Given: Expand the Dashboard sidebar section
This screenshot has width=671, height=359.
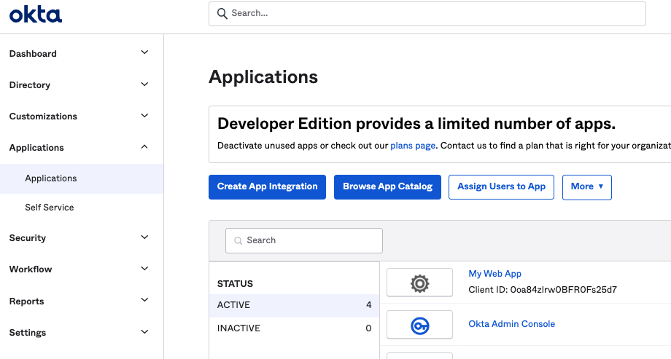Looking at the screenshot, I should click(x=144, y=53).
